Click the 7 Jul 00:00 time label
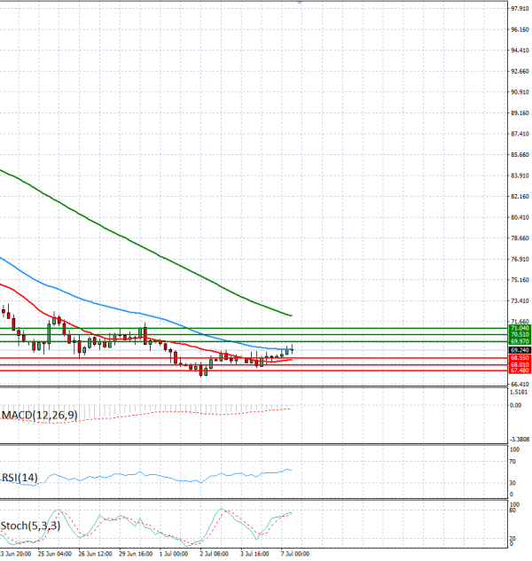The width and height of the screenshot is (532, 561). 295,554
